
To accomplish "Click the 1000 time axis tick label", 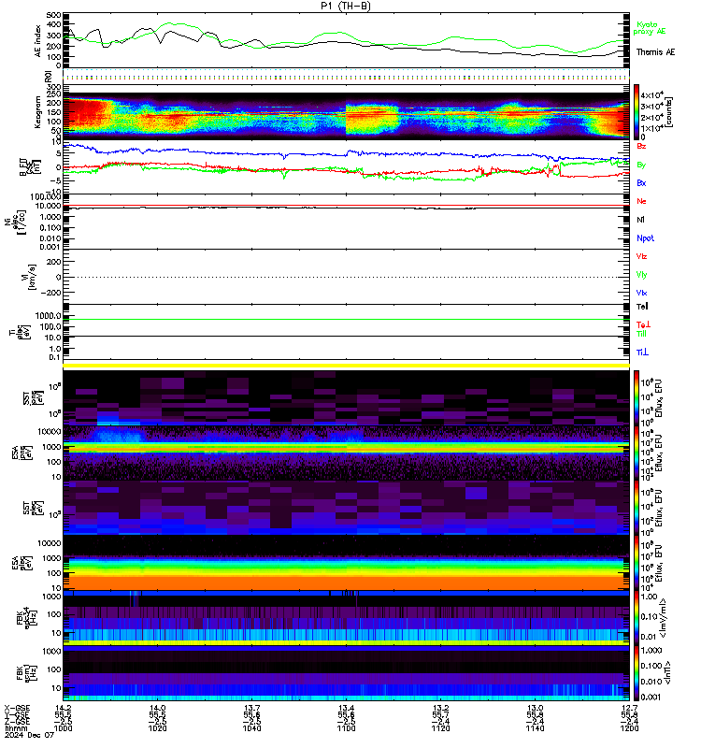I will click(63, 728).
